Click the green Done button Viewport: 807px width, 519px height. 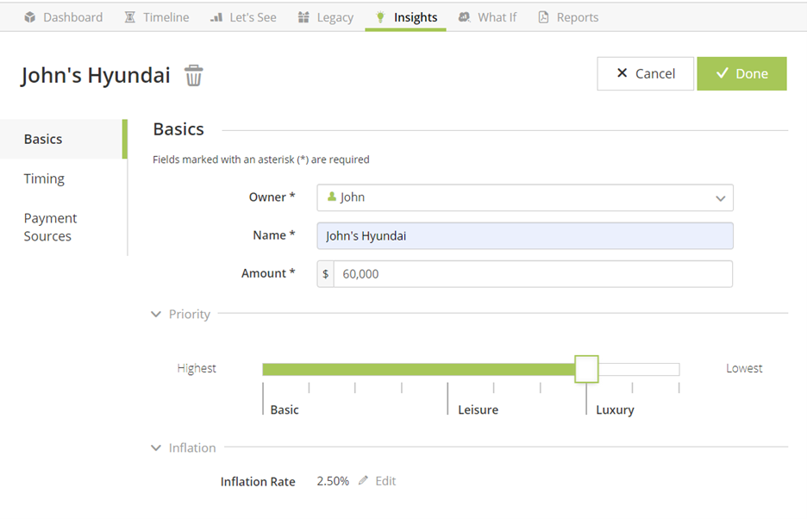(741, 74)
